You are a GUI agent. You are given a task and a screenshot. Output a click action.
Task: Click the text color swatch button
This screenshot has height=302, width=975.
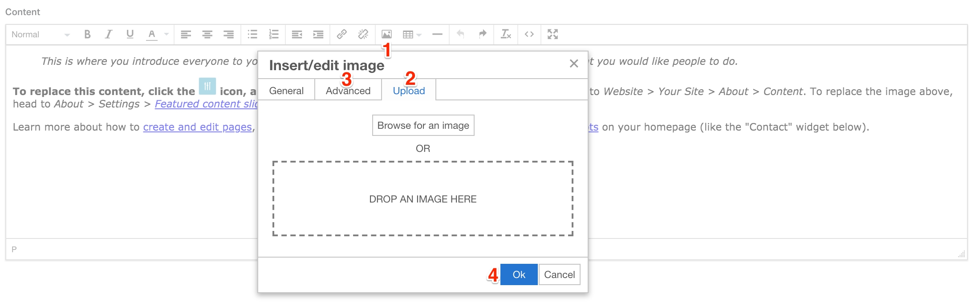(x=152, y=34)
